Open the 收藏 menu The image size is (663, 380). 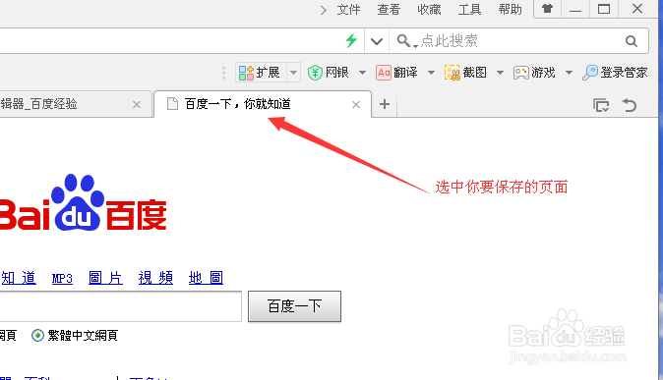pos(429,9)
